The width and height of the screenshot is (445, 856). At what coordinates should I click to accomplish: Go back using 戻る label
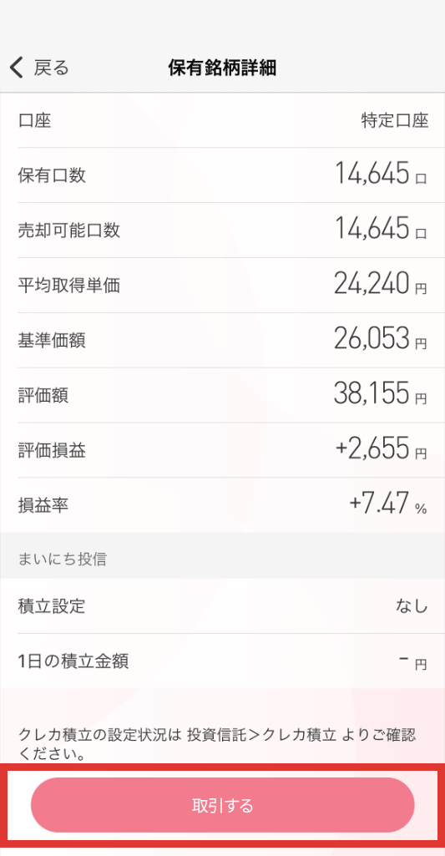(51, 68)
